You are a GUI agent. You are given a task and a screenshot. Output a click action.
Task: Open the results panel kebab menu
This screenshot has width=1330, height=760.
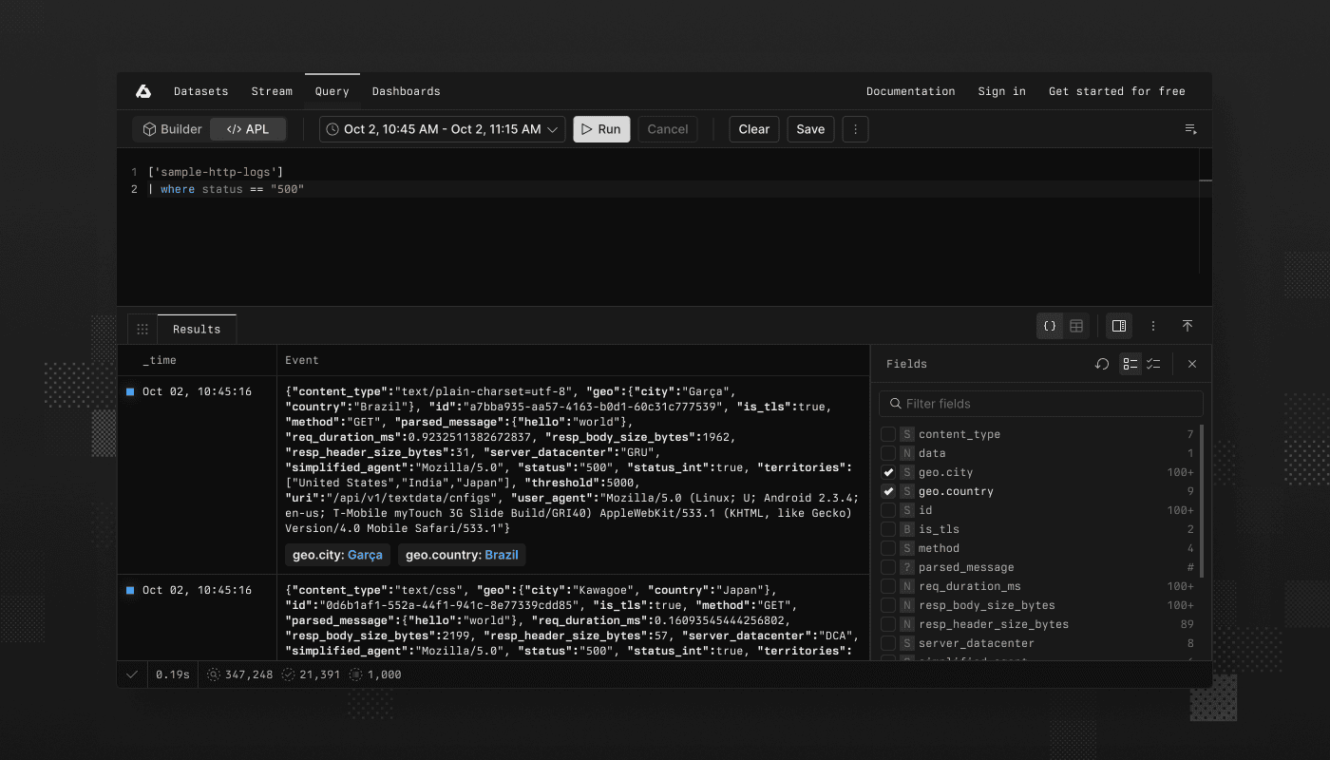pyautogui.click(x=1153, y=326)
